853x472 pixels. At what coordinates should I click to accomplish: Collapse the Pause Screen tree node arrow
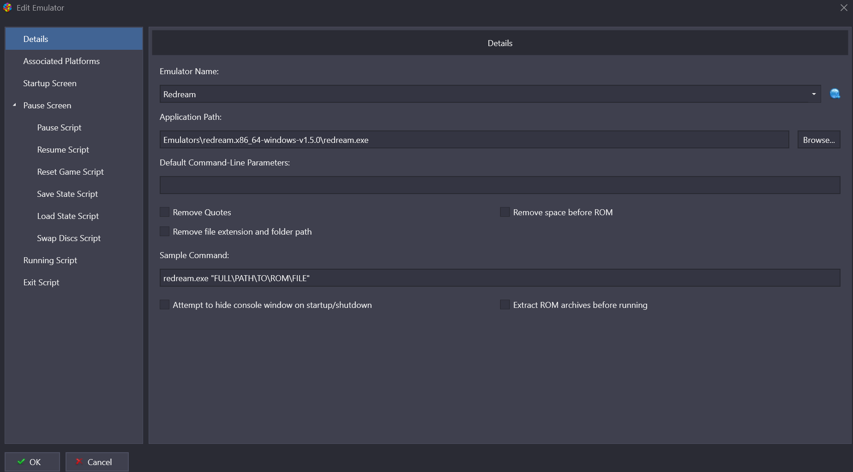[14, 105]
